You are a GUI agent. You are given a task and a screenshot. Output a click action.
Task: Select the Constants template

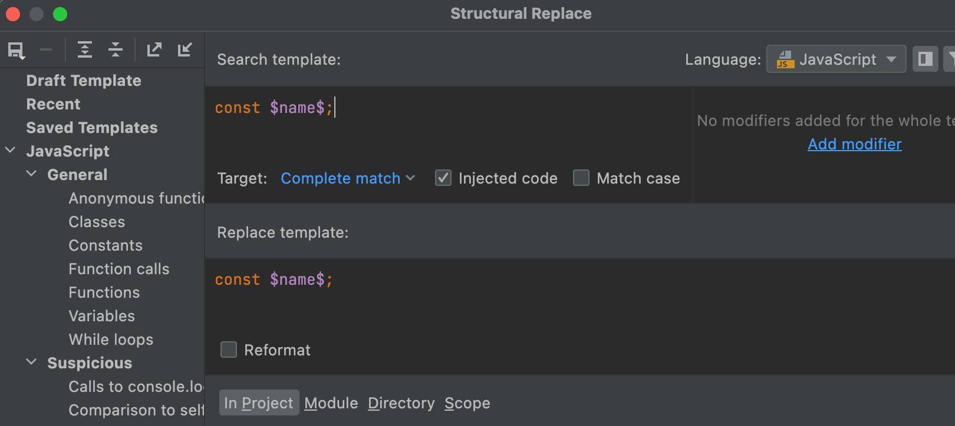[106, 245]
